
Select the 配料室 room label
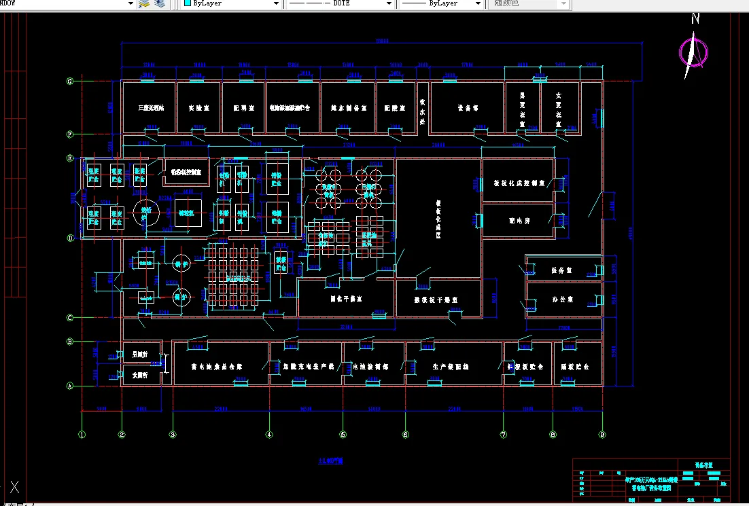point(243,108)
